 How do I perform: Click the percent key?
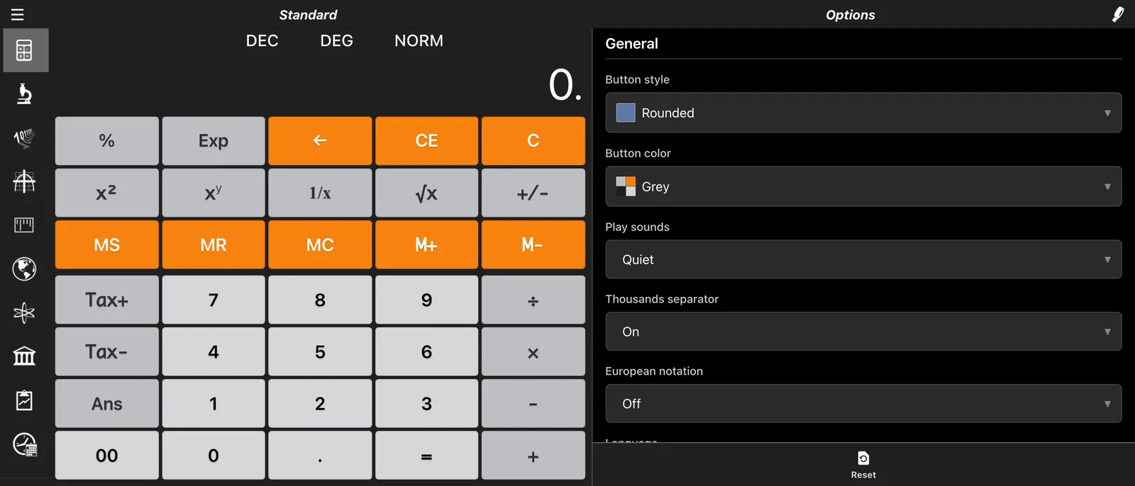pos(107,141)
